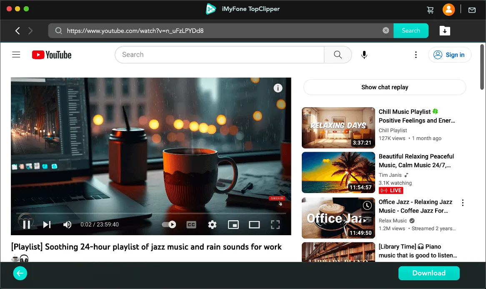Screen dimensions: 486x289
Task: Open the mail feedback icon
Action: pyautogui.click(x=472, y=10)
